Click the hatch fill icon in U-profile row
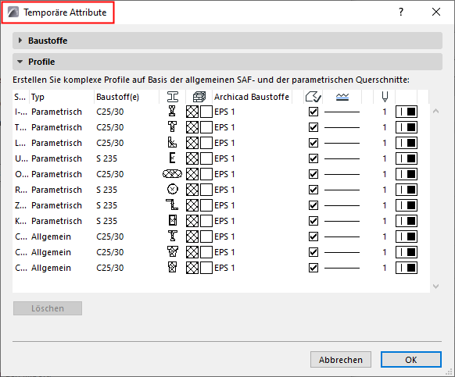Viewport: 455px width, 377px height. (192, 158)
